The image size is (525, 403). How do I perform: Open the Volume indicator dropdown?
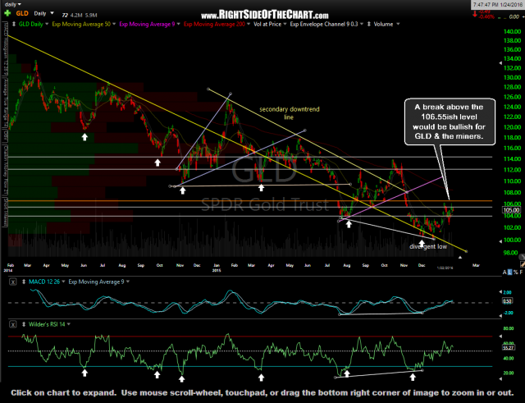pyautogui.click(x=398, y=24)
